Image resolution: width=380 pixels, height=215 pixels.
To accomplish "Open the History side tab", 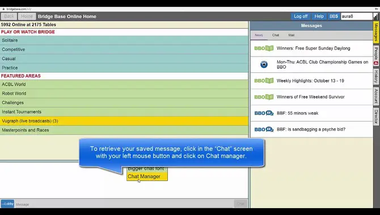I will (376, 76).
